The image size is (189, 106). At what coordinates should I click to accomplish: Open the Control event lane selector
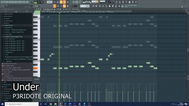click(37, 79)
